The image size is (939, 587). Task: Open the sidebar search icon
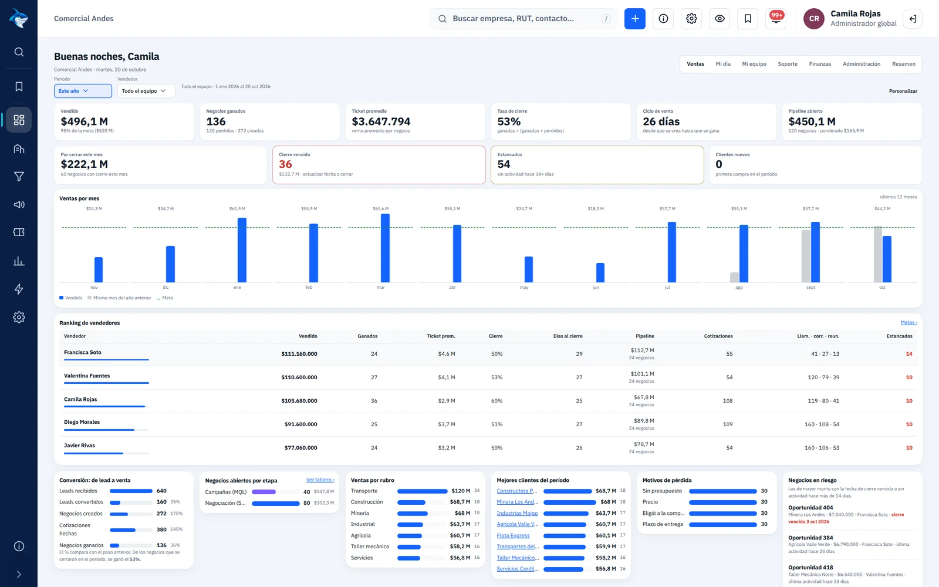point(19,52)
